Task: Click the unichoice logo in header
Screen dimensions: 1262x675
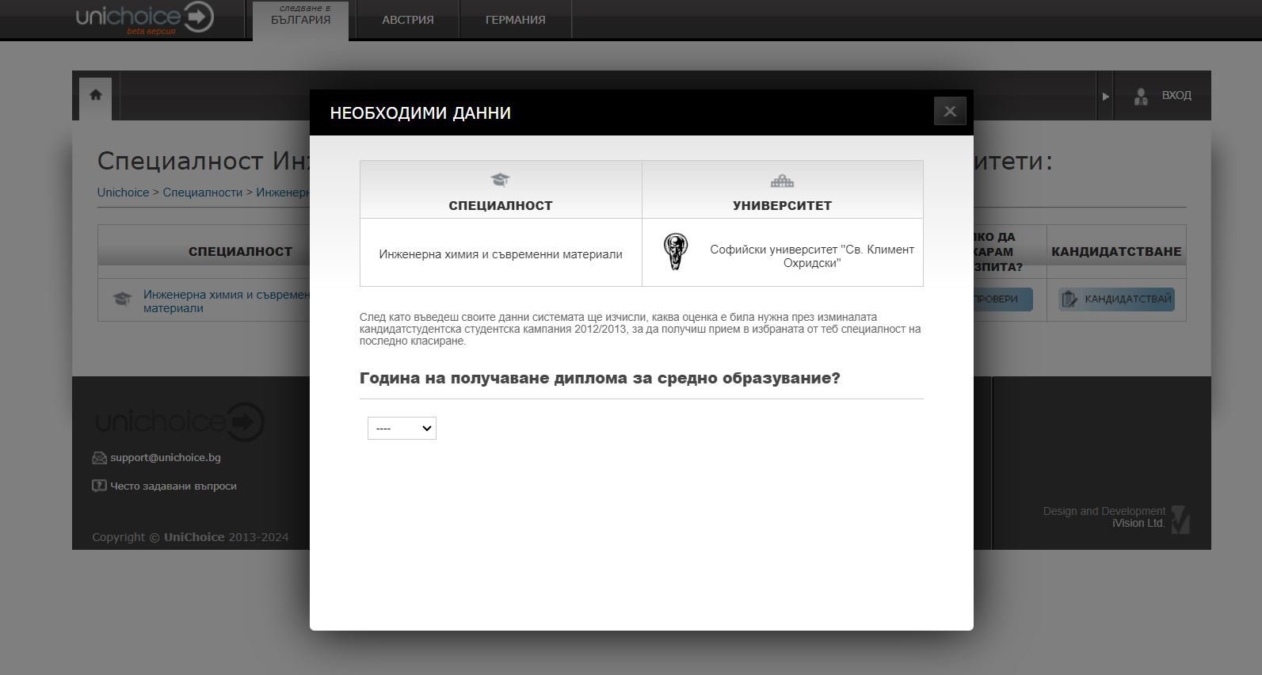Action: click(144, 17)
